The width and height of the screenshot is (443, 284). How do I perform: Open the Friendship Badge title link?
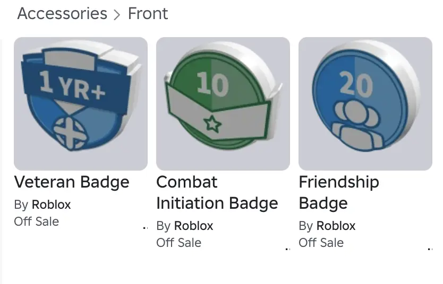(x=338, y=193)
